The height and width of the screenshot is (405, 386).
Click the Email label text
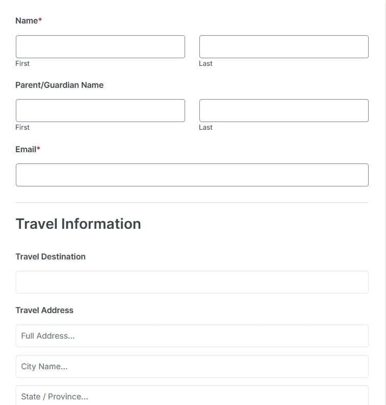(x=26, y=149)
